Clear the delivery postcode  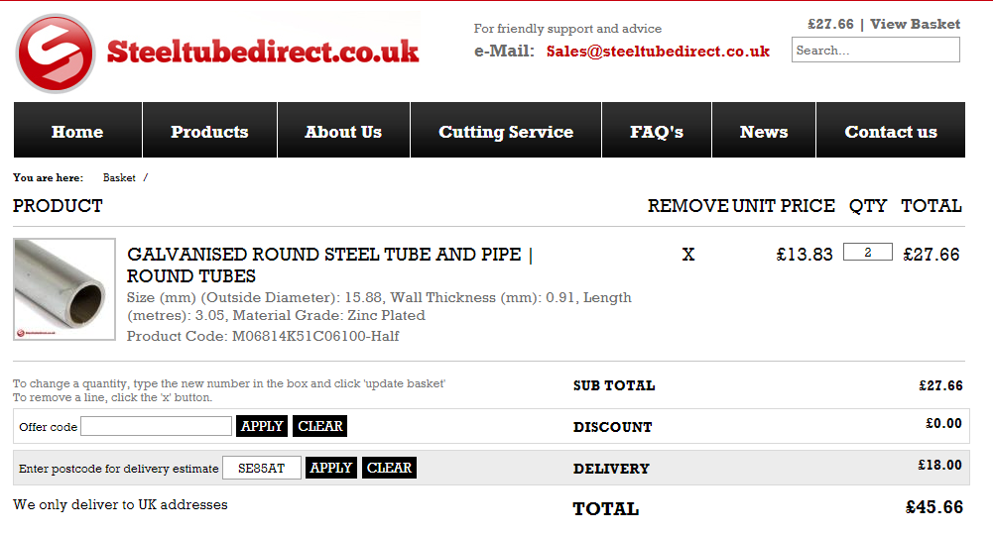(x=389, y=468)
